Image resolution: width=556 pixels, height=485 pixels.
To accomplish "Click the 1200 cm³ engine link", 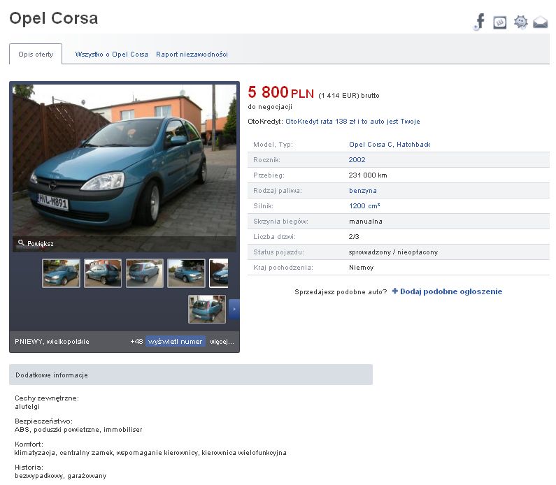I will 364,206.
